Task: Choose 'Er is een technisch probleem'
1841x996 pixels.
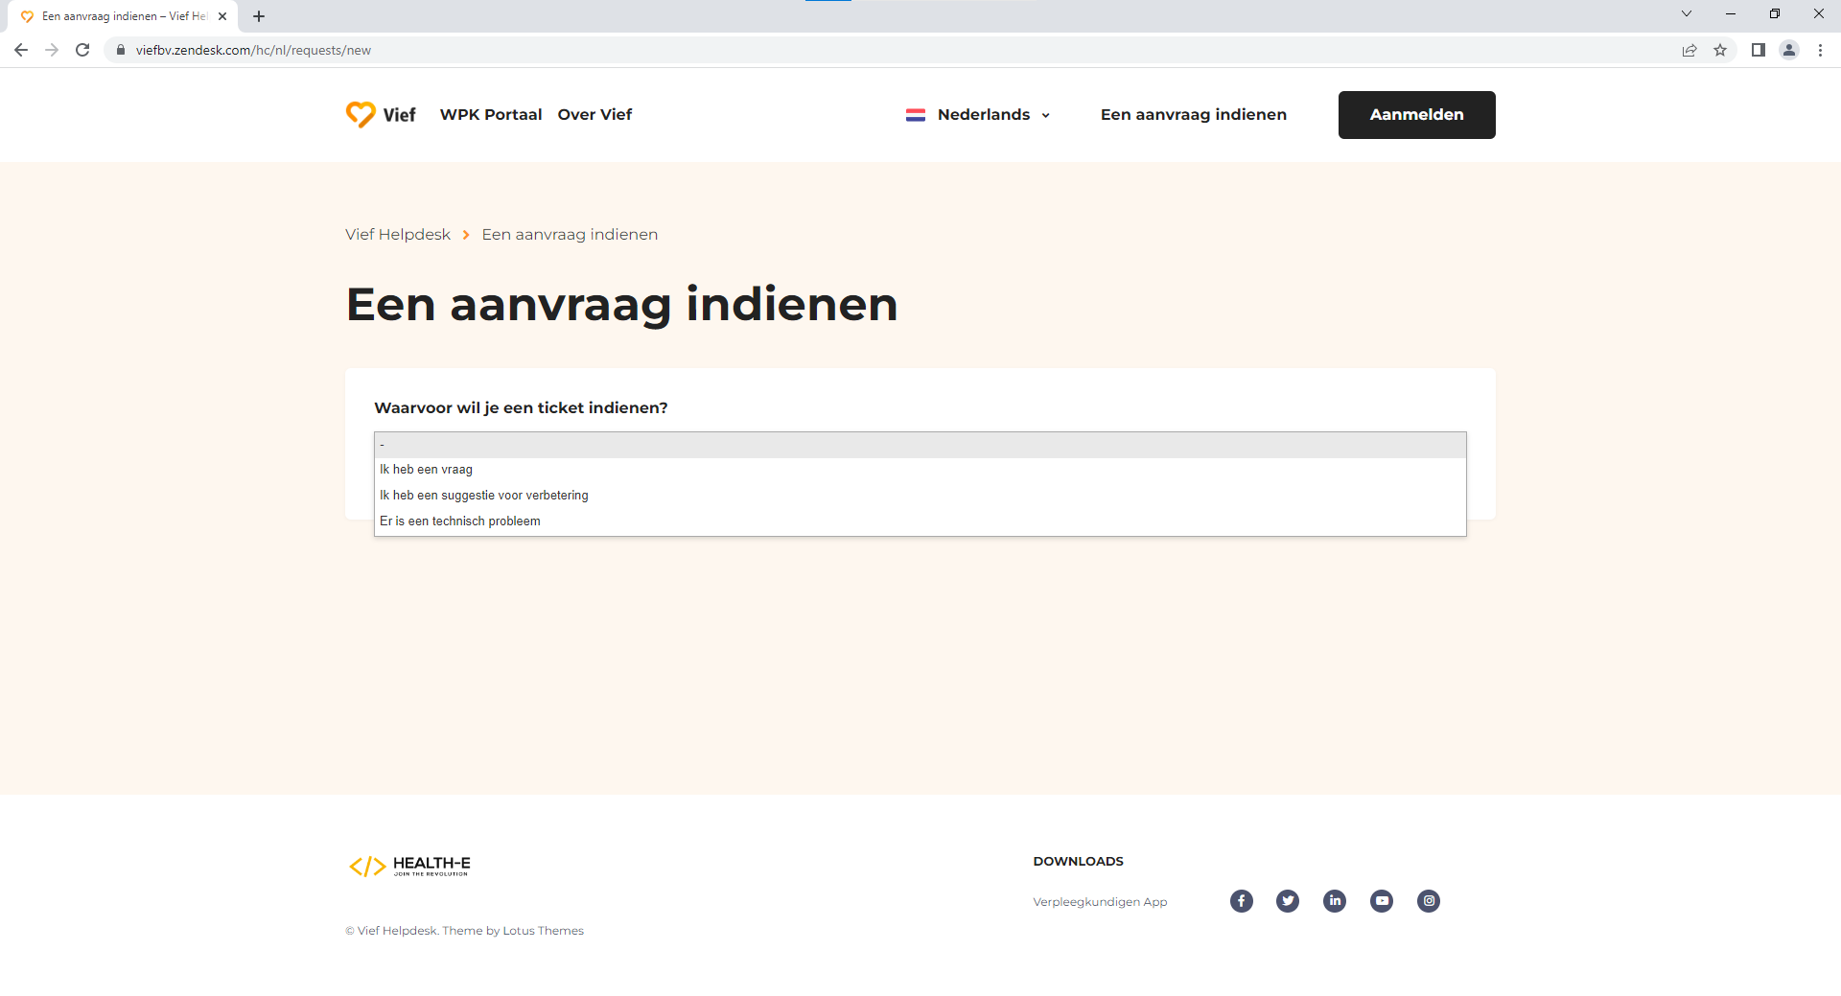Action: [x=460, y=521]
